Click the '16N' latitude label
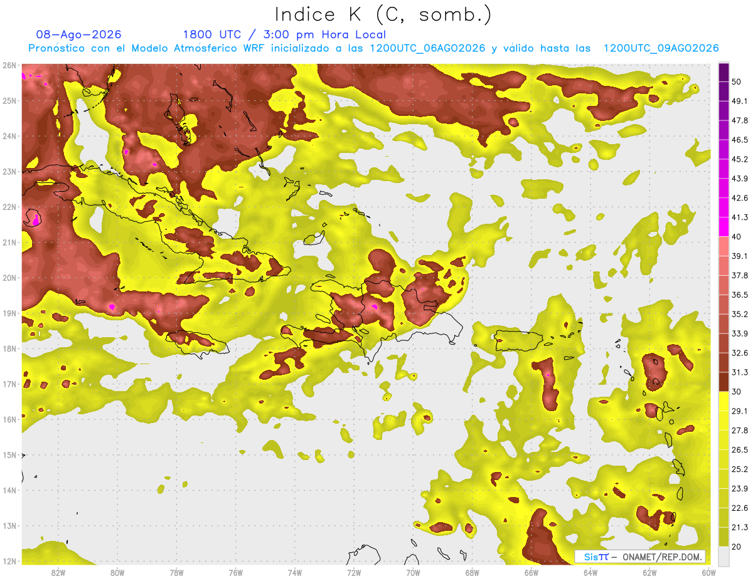Viewport: 753px width, 581px height. pos(9,419)
